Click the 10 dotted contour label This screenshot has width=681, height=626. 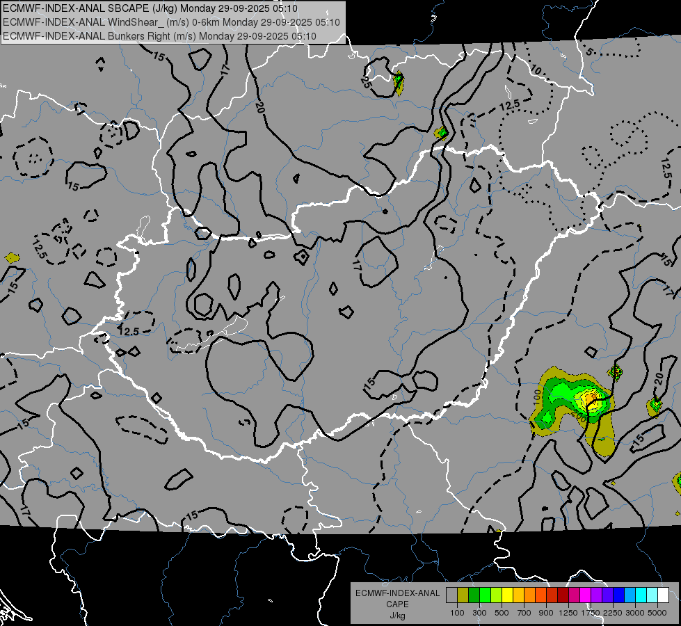(536, 70)
